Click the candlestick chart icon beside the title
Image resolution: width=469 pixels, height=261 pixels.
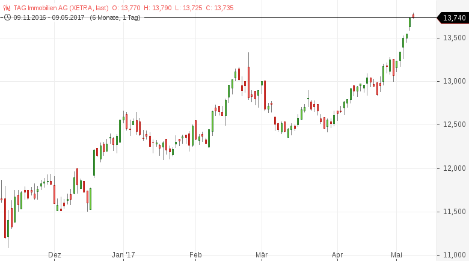point(7,8)
